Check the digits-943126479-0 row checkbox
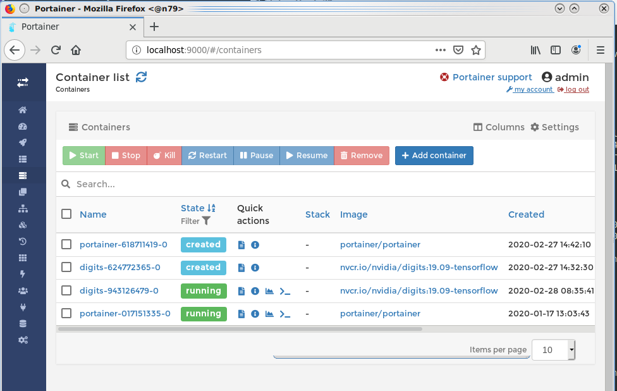Image resolution: width=617 pixels, height=391 pixels. tap(66, 290)
